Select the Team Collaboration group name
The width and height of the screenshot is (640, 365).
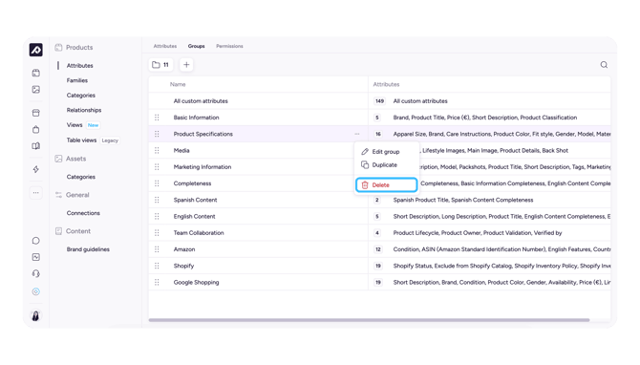[199, 233]
